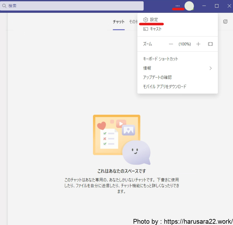
Task: Open キーボード ショートカット
Action: point(161,59)
